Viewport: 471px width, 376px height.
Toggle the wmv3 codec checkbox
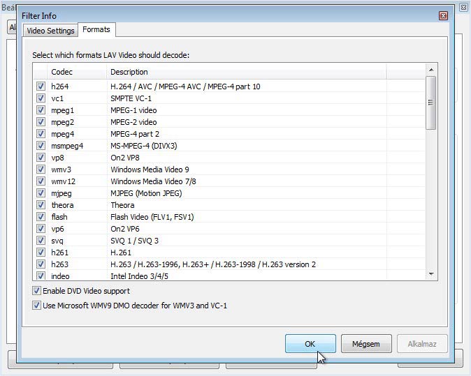click(41, 170)
